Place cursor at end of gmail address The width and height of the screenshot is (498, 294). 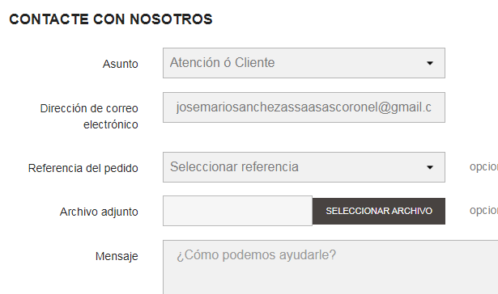pyautogui.click(x=432, y=107)
